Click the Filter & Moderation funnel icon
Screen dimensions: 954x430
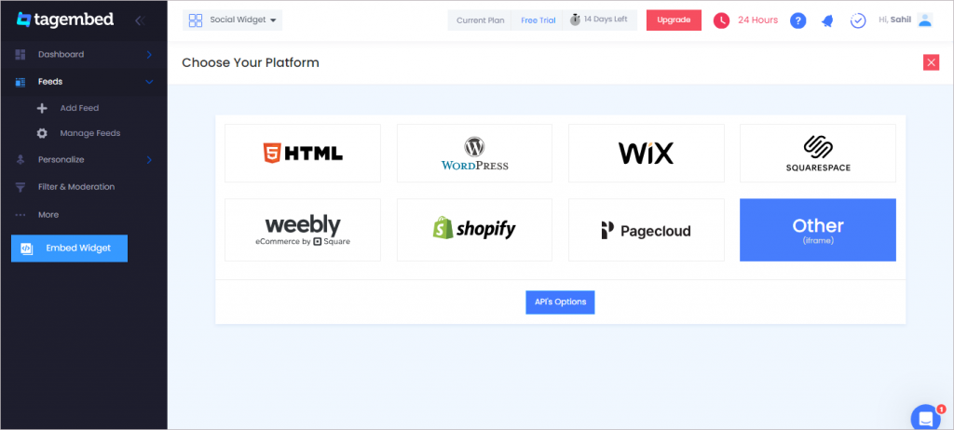pos(20,187)
